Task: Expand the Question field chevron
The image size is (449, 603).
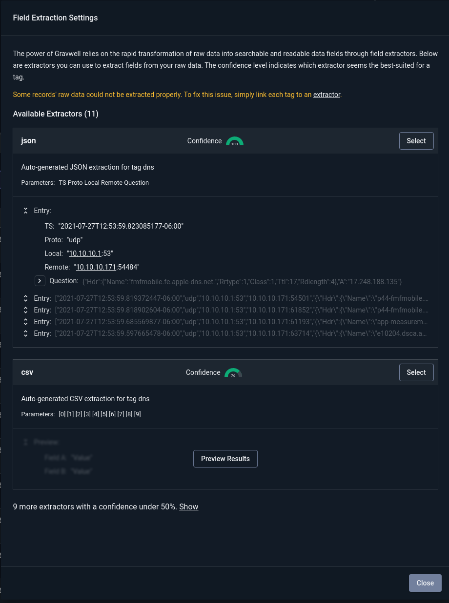Action: tap(40, 281)
